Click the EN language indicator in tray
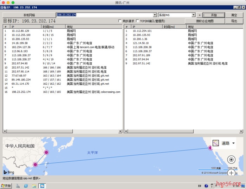The image size is (246, 189). click(200, 186)
